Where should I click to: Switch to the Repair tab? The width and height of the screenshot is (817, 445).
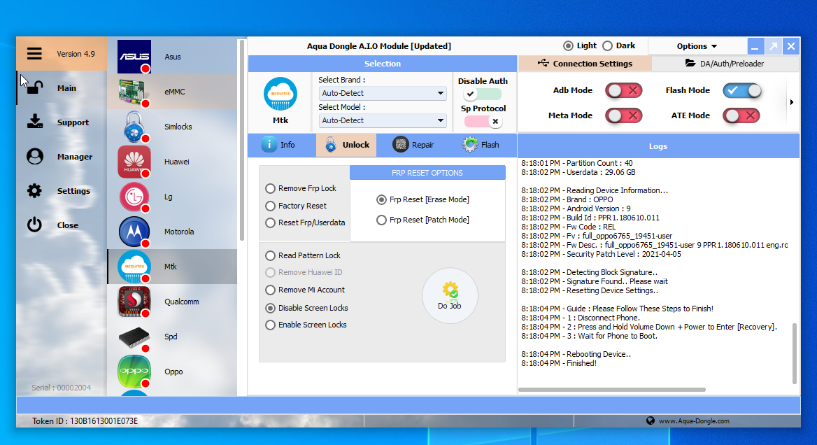(414, 145)
